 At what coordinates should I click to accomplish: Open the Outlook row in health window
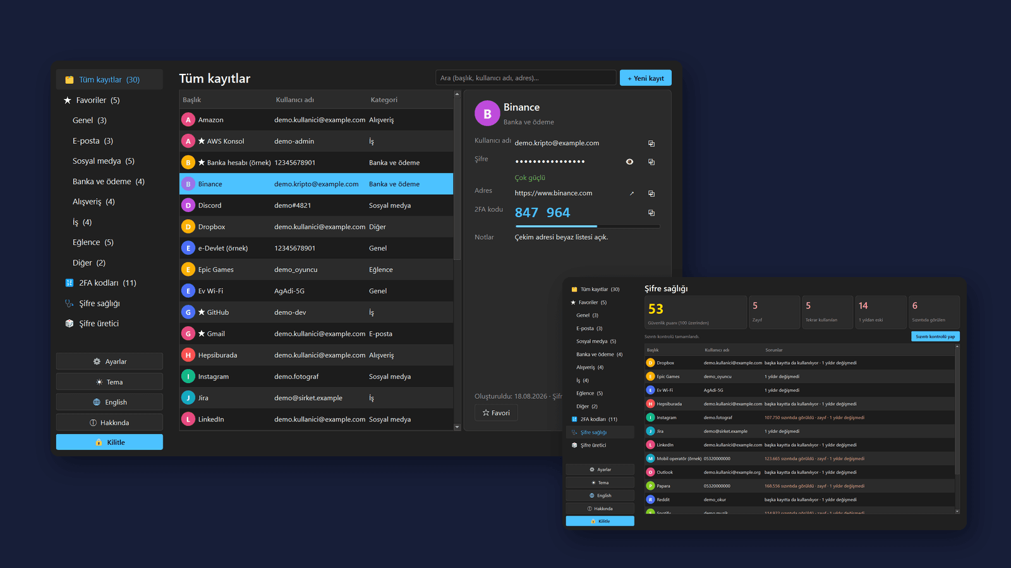coord(799,472)
